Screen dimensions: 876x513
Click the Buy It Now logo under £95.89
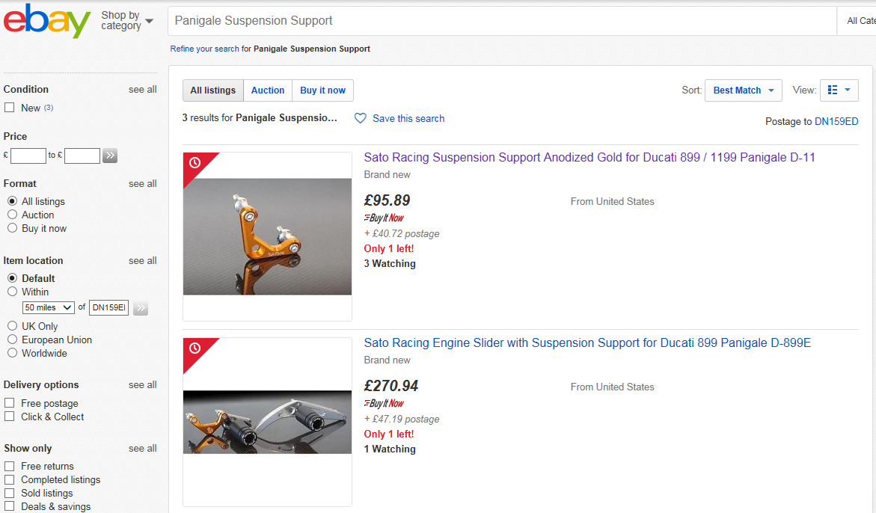[x=384, y=218]
